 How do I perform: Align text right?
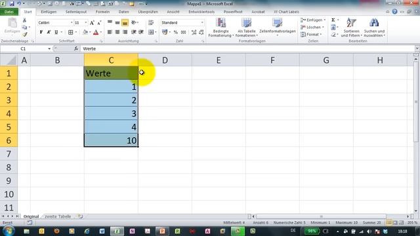(x=125, y=32)
